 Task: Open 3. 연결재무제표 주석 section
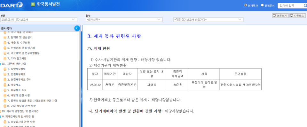point(19,80)
